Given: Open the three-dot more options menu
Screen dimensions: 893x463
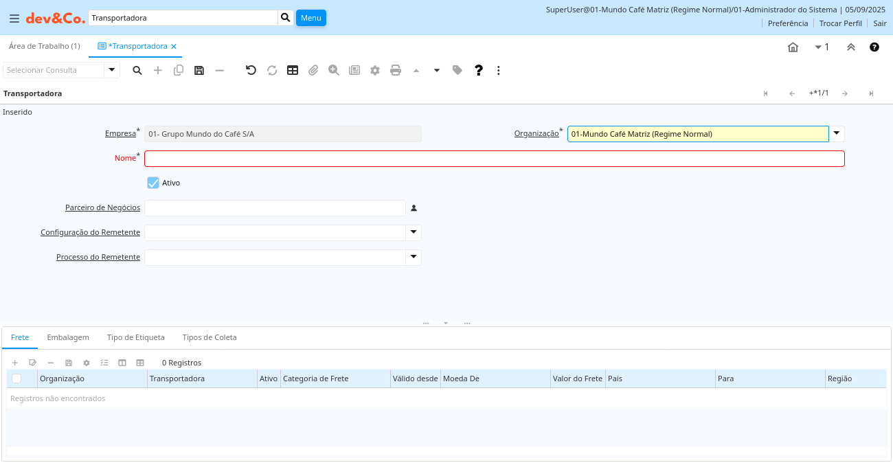Looking at the screenshot, I should coord(499,70).
